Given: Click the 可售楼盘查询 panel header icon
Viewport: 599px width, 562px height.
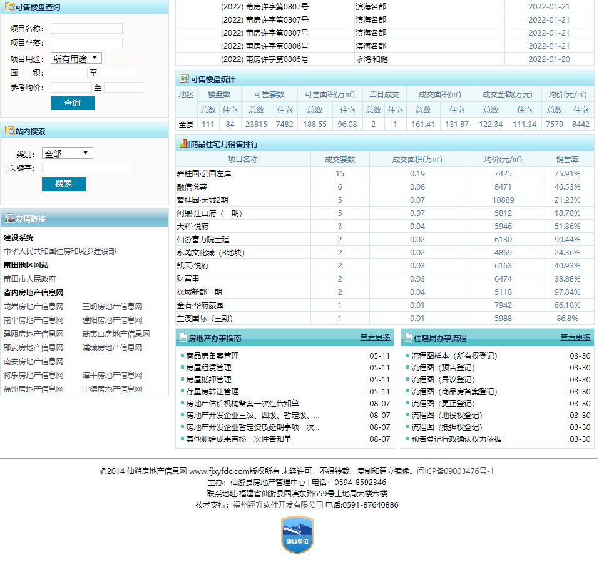Looking at the screenshot, I should (9, 8).
